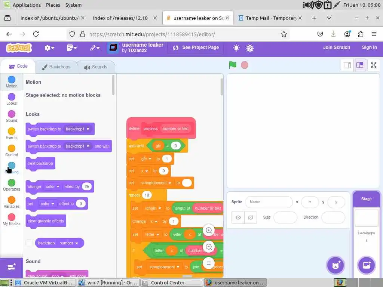Reset workspace zoom with equals icon

click(209, 263)
